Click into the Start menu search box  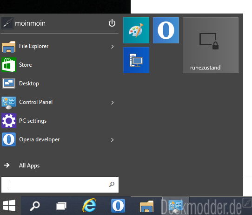[x=60, y=185]
